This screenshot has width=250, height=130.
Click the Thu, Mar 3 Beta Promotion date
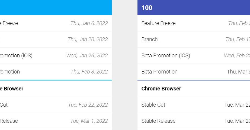238,72
